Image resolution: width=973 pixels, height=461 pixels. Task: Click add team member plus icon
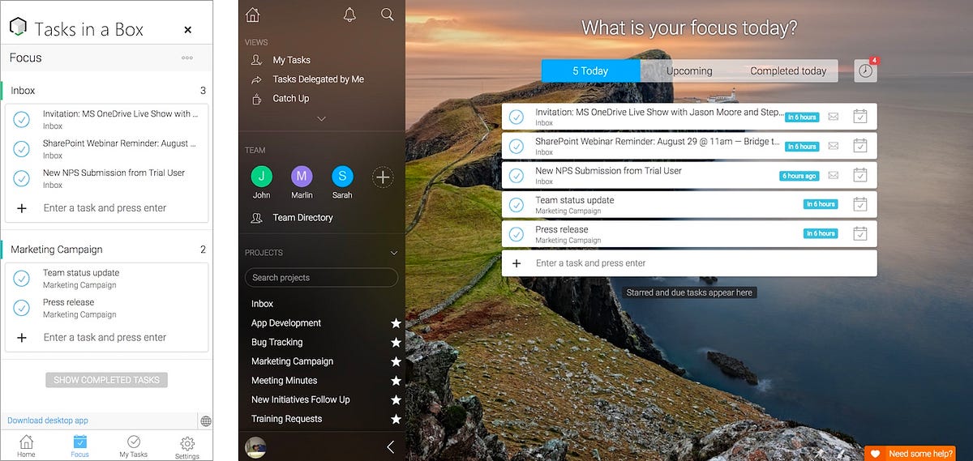pyautogui.click(x=383, y=177)
